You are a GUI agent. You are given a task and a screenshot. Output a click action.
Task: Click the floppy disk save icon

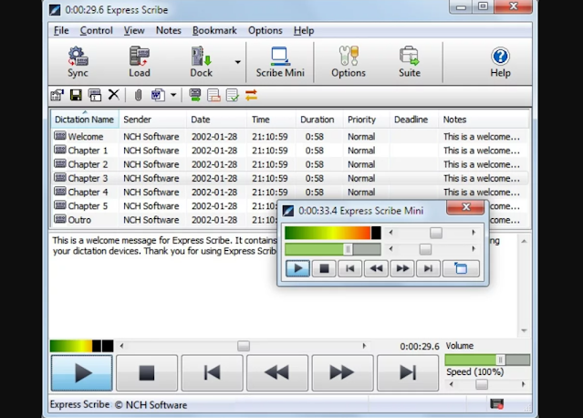click(x=76, y=95)
